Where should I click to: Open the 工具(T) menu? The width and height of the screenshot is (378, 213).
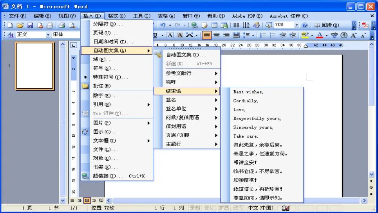(142, 16)
